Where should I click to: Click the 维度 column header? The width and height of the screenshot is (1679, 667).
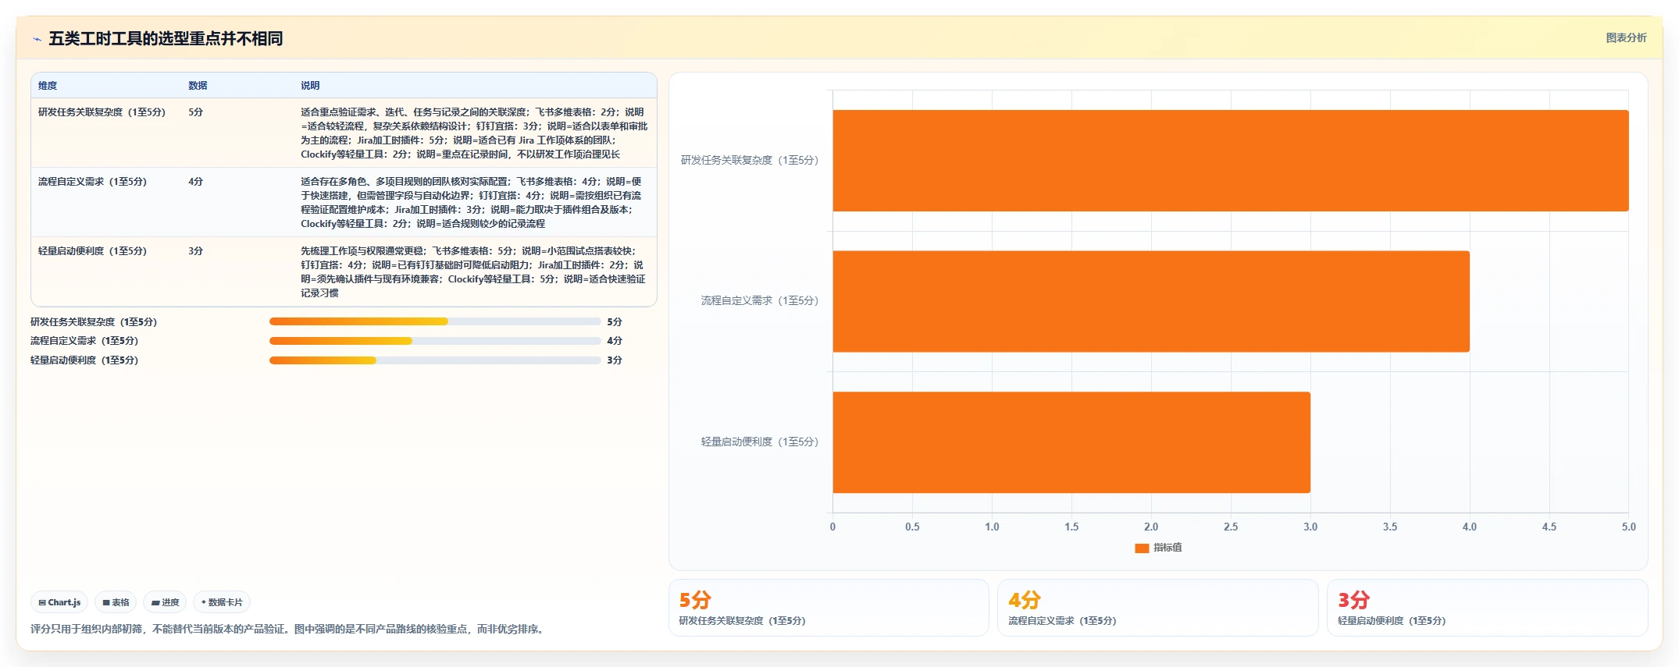point(48,86)
